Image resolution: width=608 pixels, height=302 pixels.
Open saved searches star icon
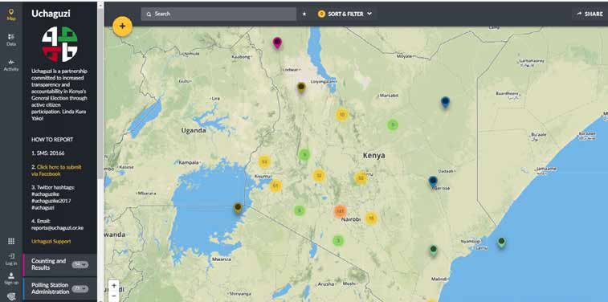pos(304,14)
